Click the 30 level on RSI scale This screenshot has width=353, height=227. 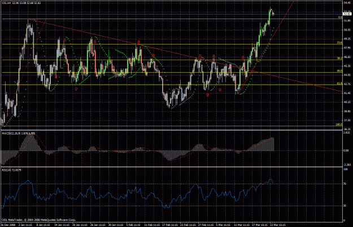click(x=345, y=206)
